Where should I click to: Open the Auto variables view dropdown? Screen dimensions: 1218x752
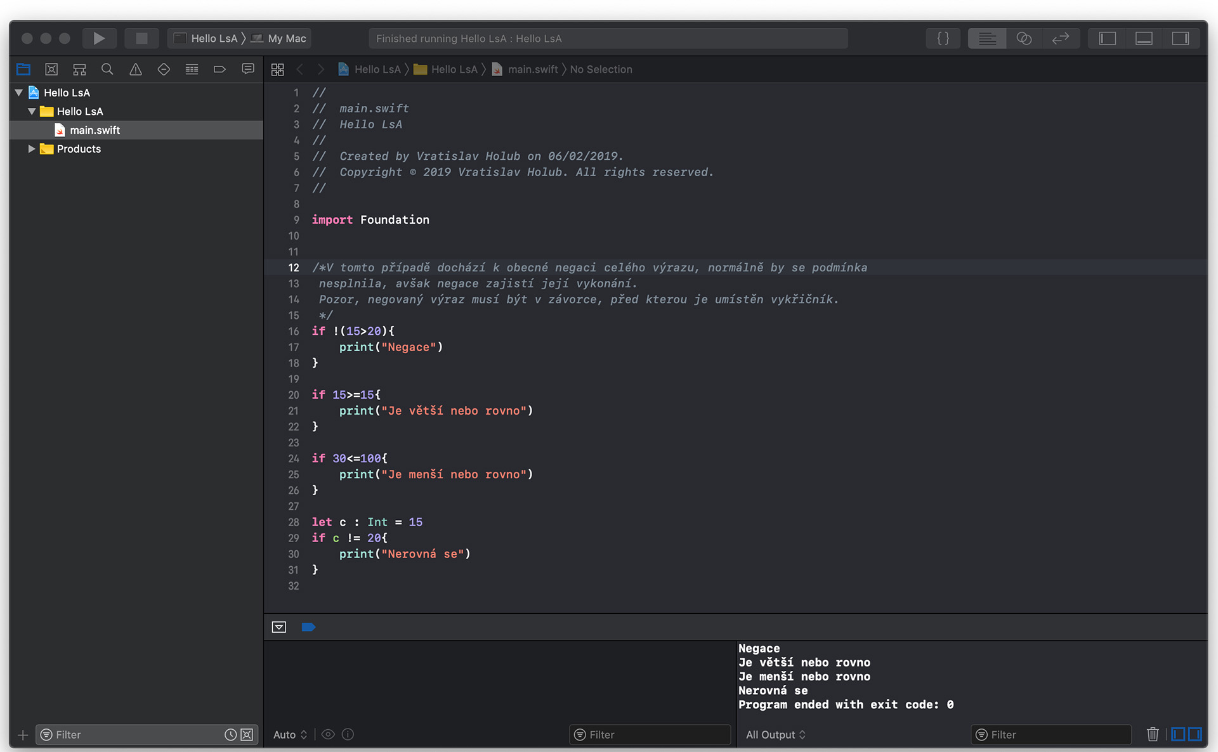click(x=290, y=734)
